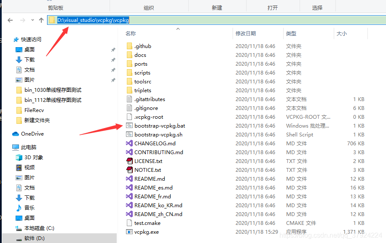This screenshot has width=386, height=243.
Task: Click 剪贴板 ribbon group label
Action: click(56, 8)
